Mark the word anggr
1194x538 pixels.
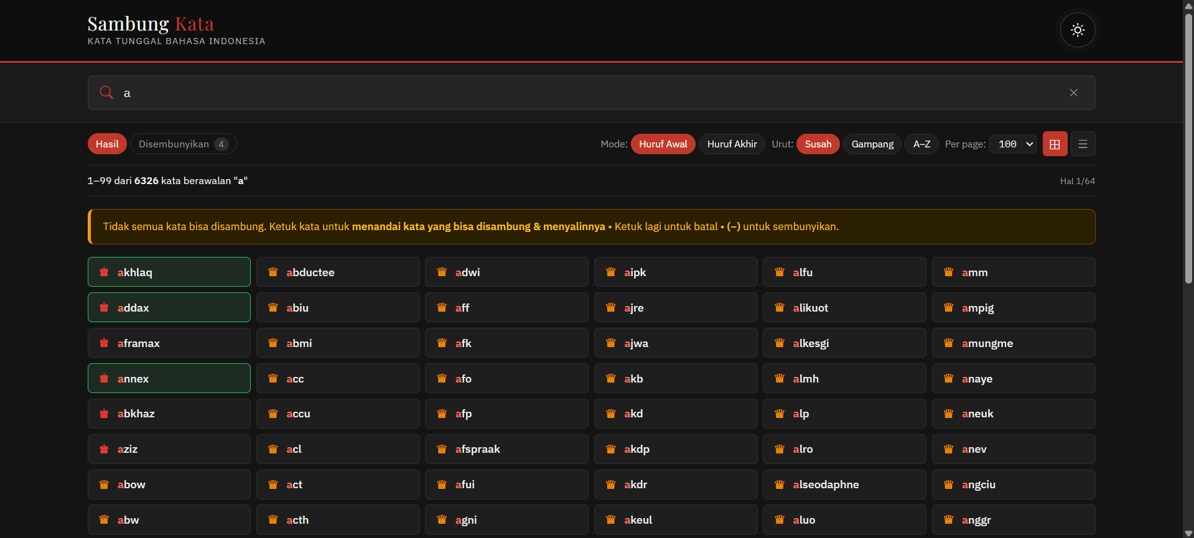(1014, 520)
